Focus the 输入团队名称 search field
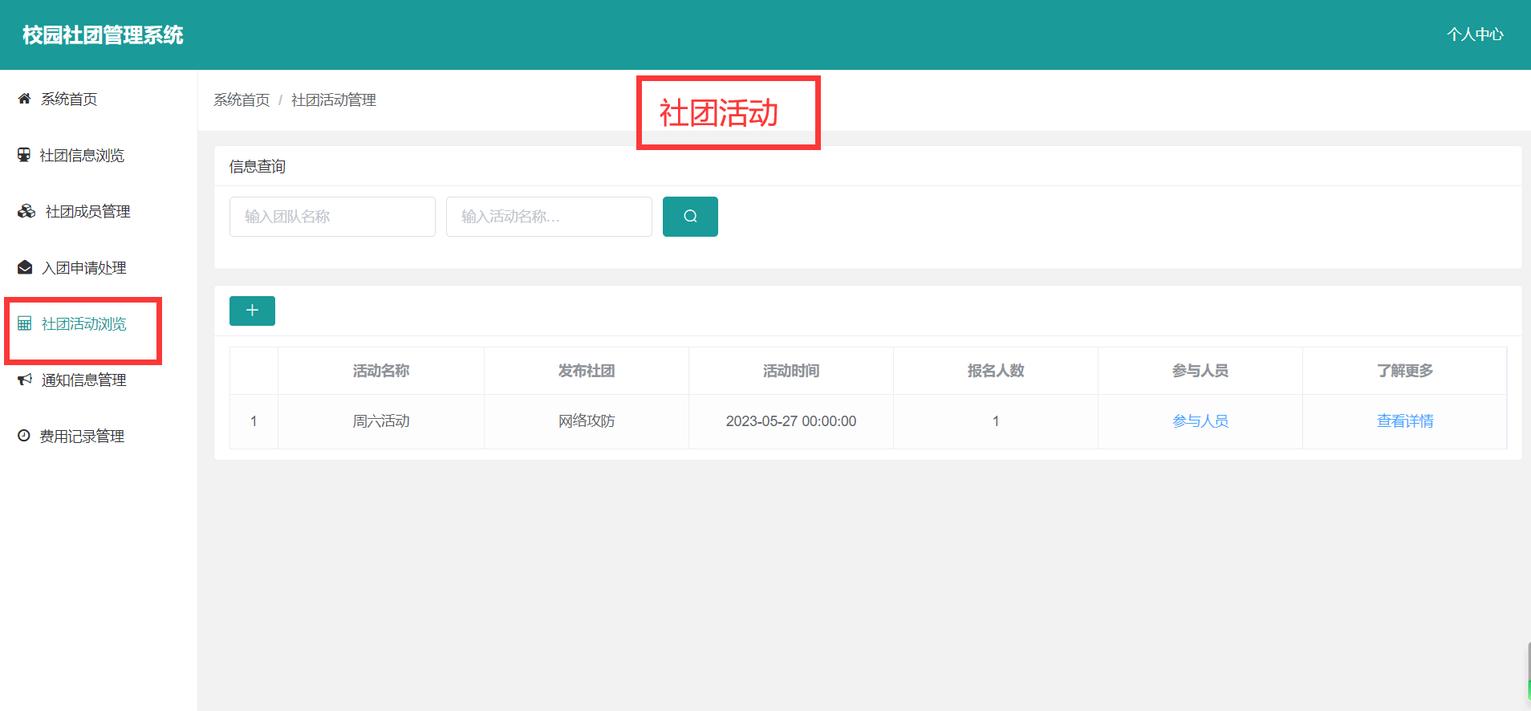The height and width of the screenshot is (711, 1531). pyautogui.click(x=332, y=217)
